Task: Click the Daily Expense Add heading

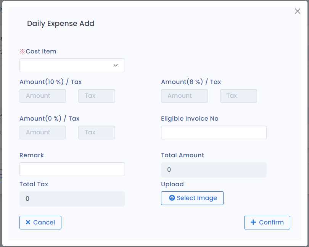Action: [x=61, y=24]
